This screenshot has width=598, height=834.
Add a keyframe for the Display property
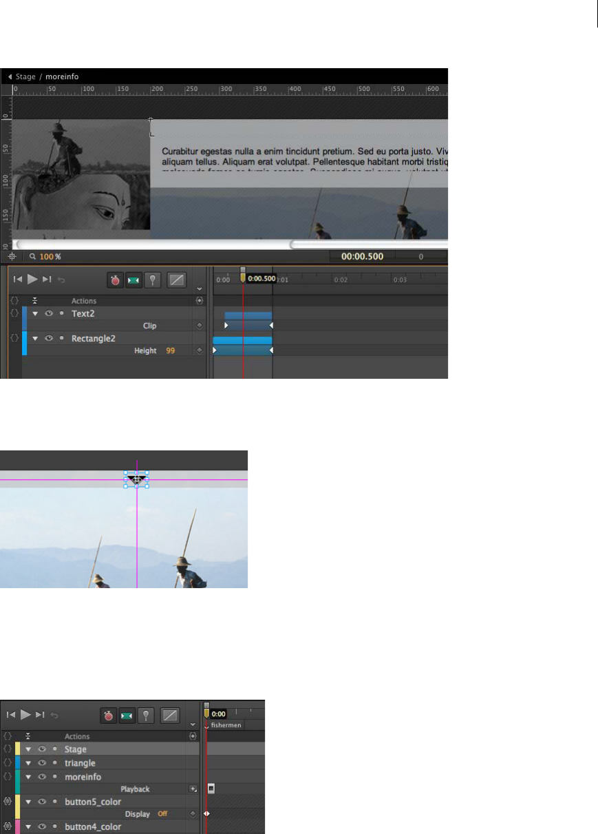pyautogui.click(x=193, y=814)
